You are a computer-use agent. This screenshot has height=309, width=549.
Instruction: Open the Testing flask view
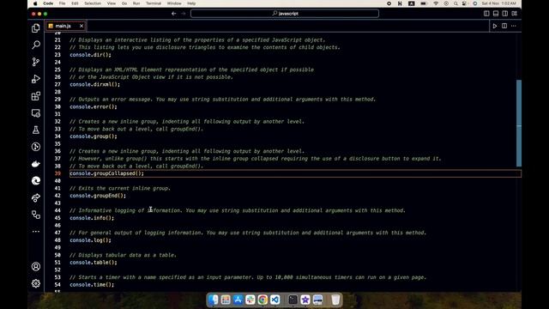36,130
